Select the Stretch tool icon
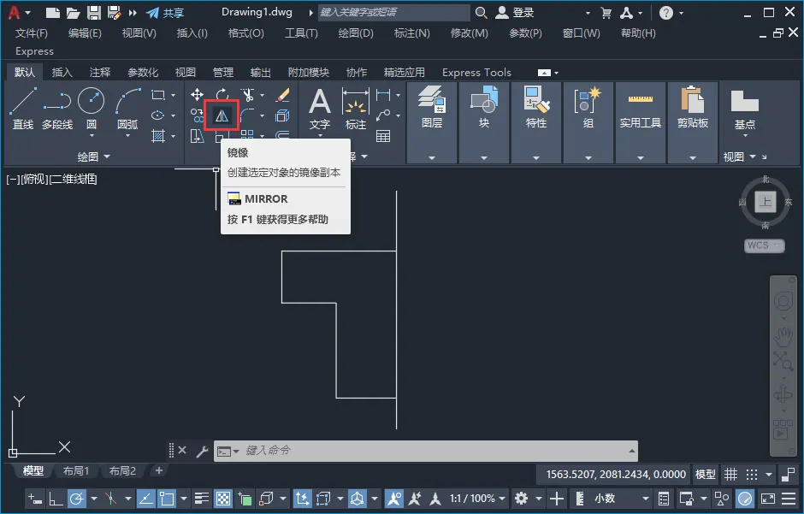The height and width of the screenshot is (514, 804). coord(197,136)
